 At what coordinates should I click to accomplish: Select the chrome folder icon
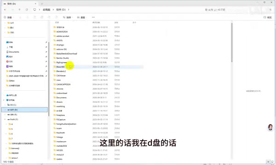point(55,89)
